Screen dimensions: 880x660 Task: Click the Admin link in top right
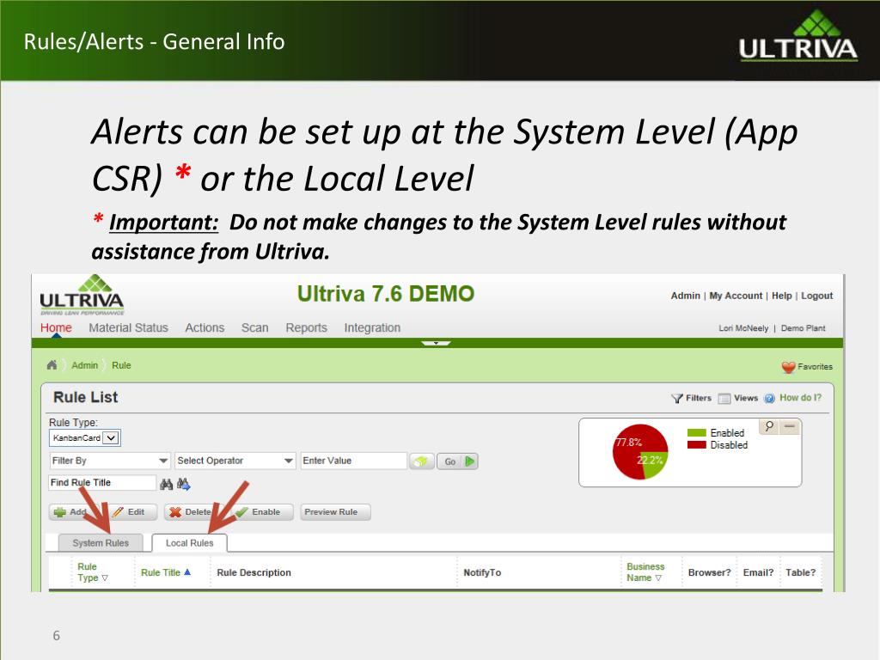tap(685, 296)
